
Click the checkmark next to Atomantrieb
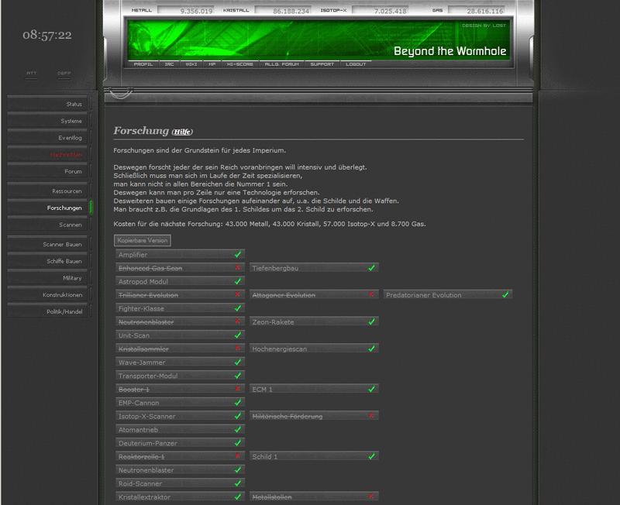click(x=238, y=429)
